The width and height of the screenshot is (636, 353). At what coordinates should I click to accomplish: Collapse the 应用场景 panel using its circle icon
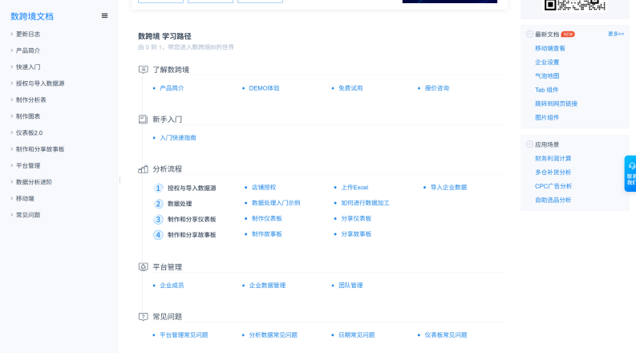tap(529, 144)
